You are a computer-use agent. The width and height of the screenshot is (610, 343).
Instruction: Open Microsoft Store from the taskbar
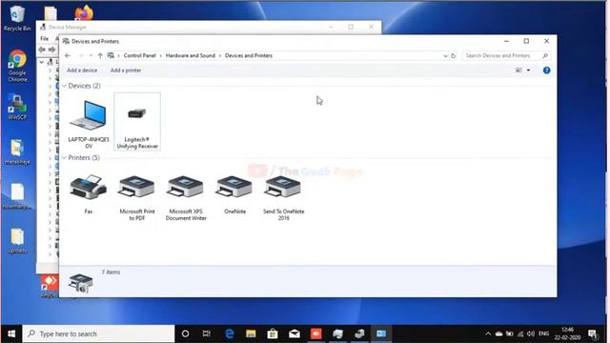tap(273, 333)
